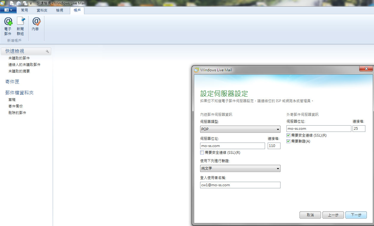Click the 下一步 button
This screenshot has height=226, width=374.
356,215
